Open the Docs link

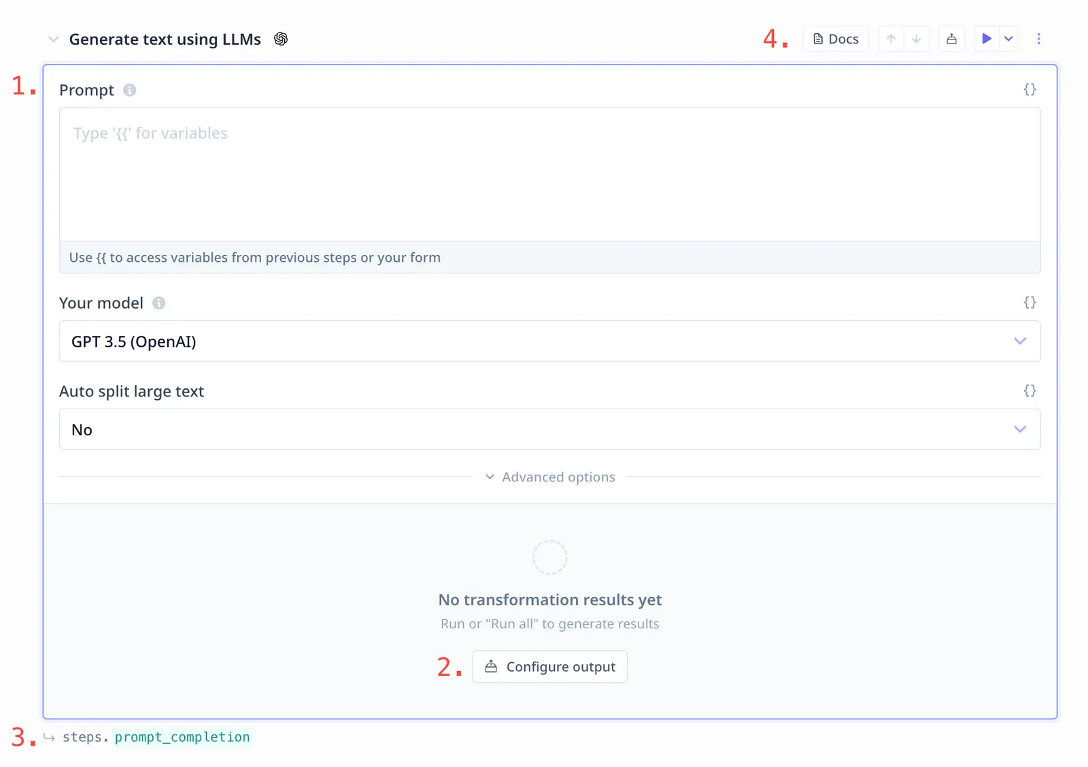[x=836, y=39]
